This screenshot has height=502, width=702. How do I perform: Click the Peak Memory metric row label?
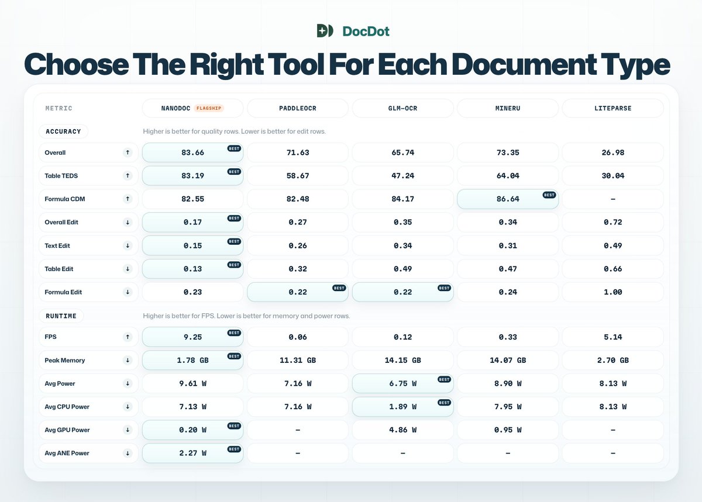click(65, 361)
